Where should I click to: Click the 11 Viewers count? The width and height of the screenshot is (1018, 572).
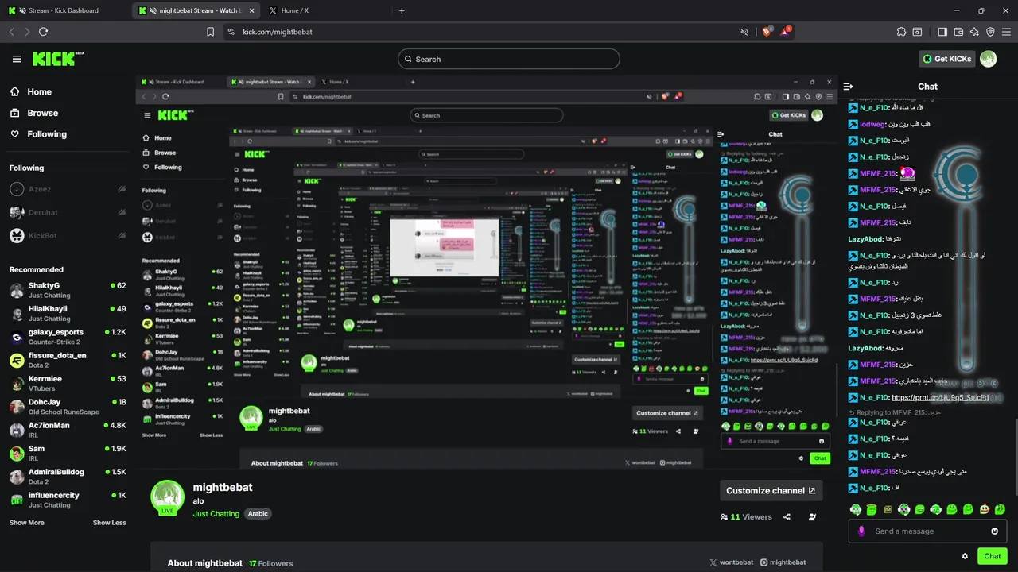click(746, 517)
